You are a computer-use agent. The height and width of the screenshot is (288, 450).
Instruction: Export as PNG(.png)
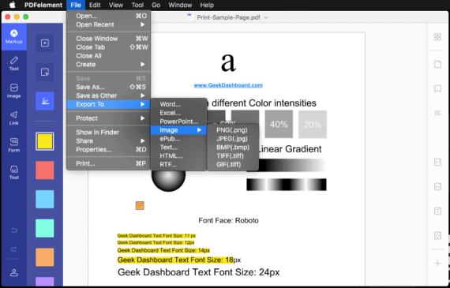coord(233,130)
